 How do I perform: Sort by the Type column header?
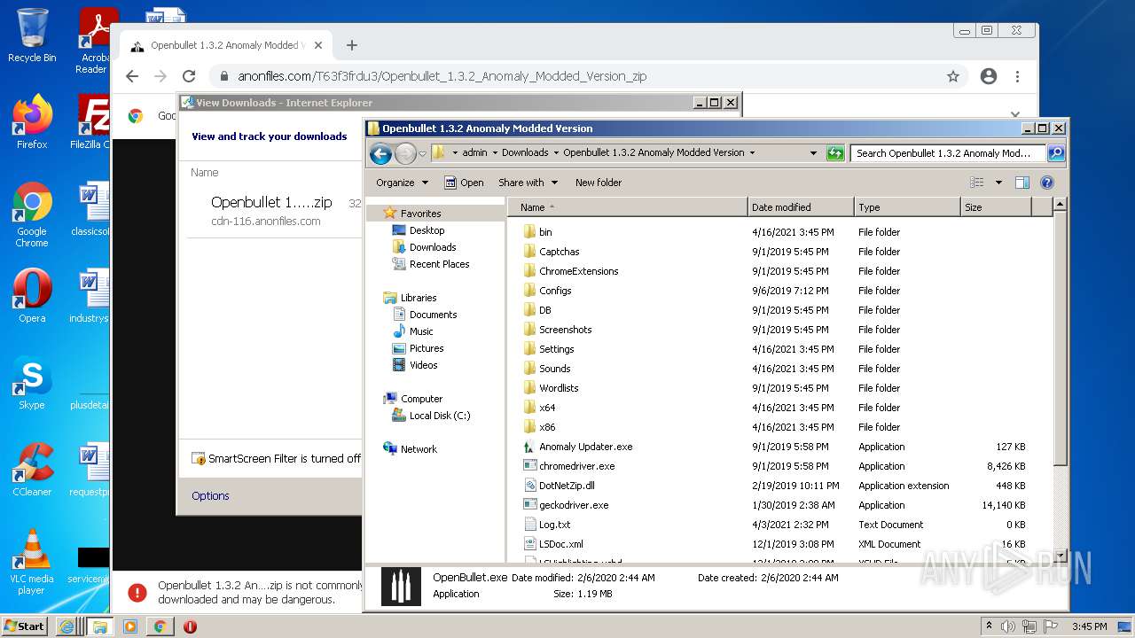(x=907, y=207)
